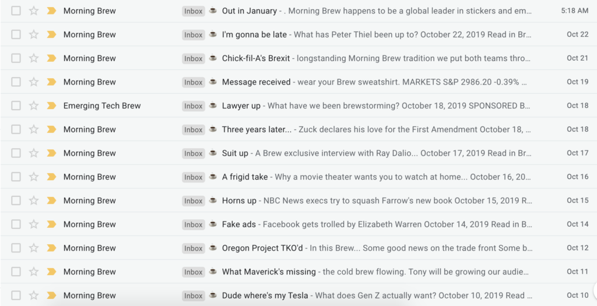This screenshot has width=597, height=306.
Task: Click the Oct 22 date
Action: pos(578,34)
